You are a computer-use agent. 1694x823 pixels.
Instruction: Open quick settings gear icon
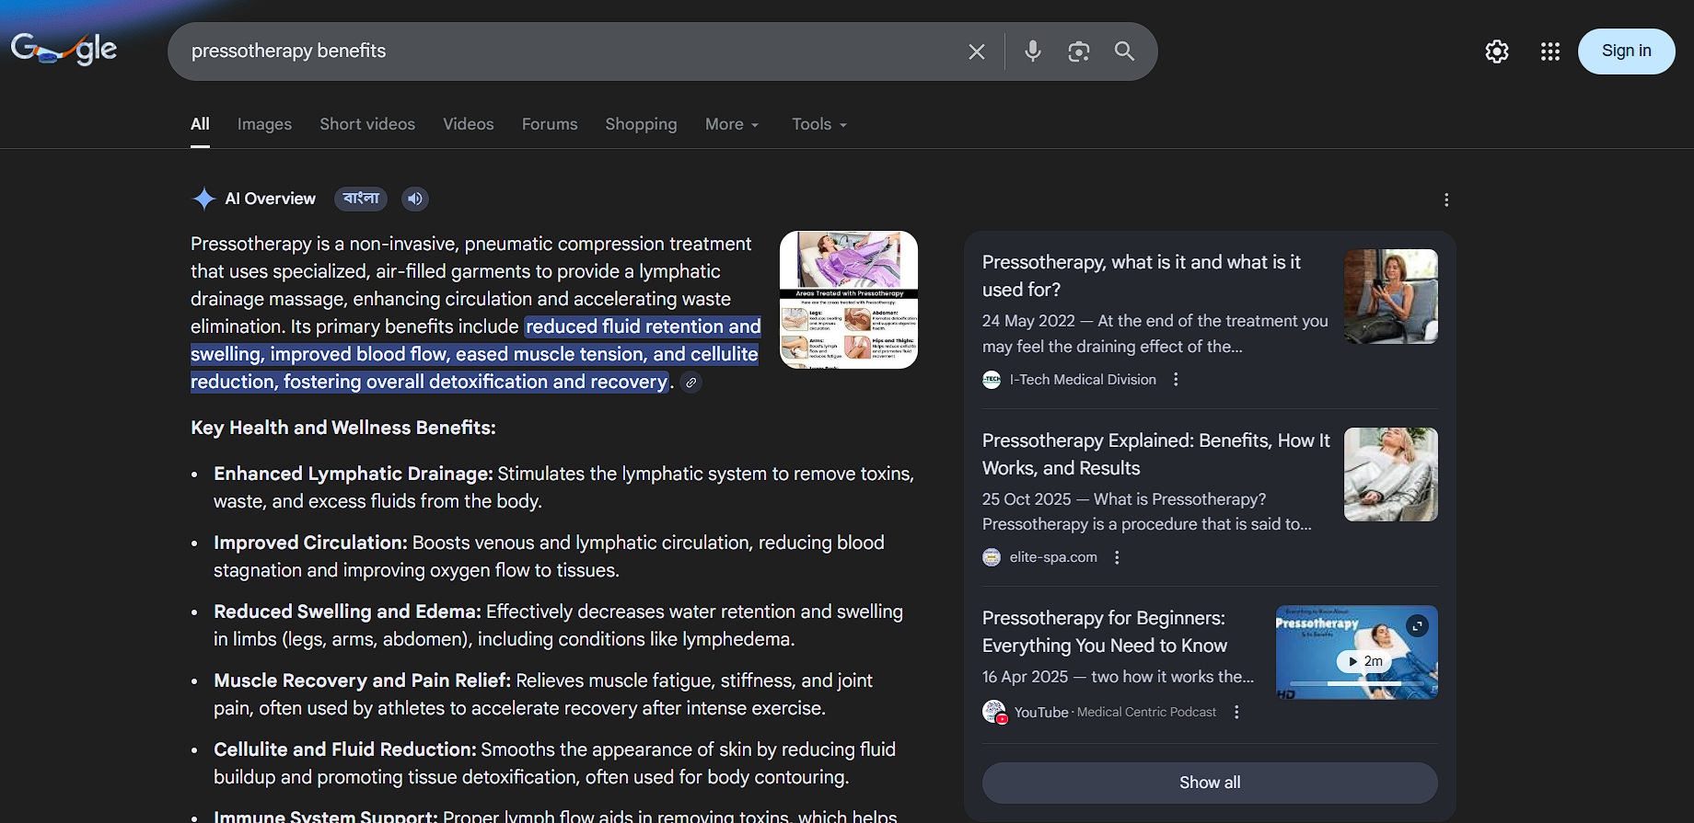pyautogui.click(x=1497, y=51)
